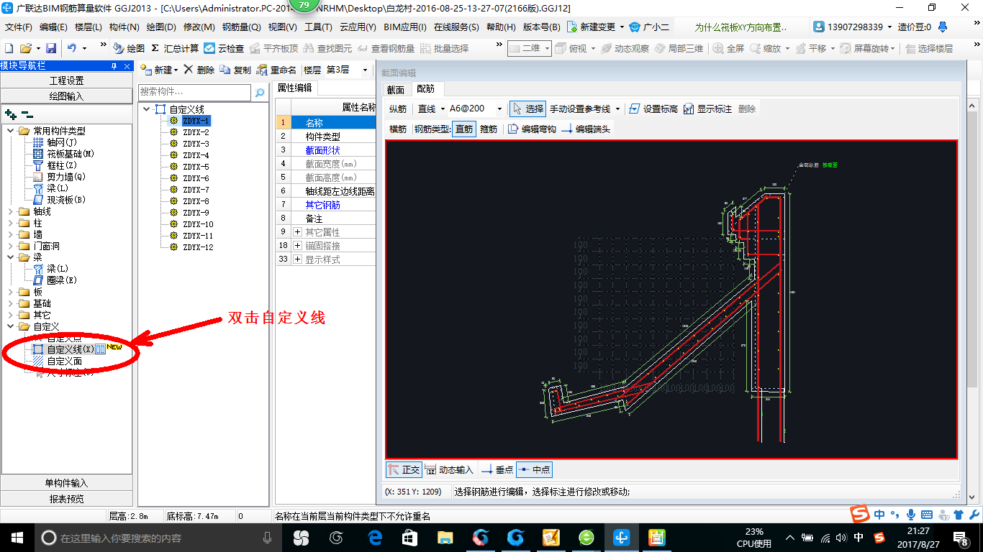Expand the 柱 folder node
The height and width of the screenshot is (552, 983).
point(10,223)
